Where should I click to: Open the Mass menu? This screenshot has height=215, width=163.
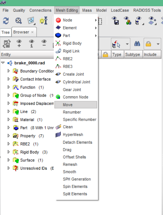(87, 10)
